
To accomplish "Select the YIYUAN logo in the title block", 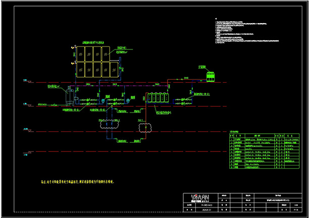I will click(200, 198).
